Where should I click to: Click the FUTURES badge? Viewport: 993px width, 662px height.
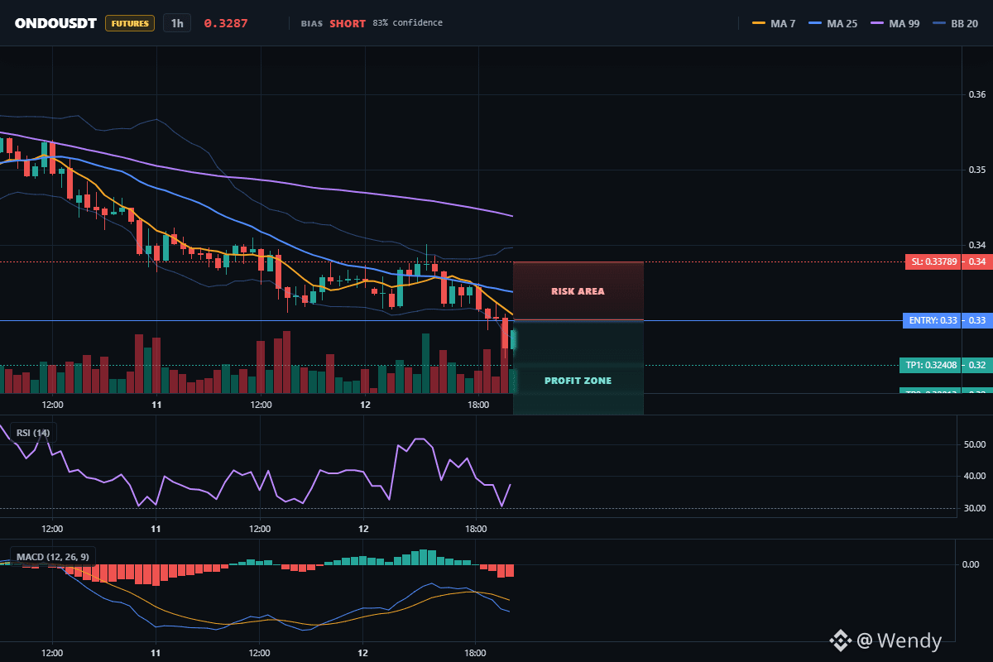(130, 23)
